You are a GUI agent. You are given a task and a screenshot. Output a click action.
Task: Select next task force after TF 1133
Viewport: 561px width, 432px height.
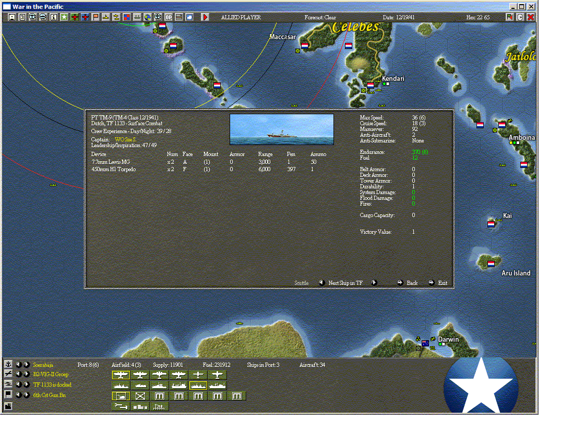click(27, 385)
